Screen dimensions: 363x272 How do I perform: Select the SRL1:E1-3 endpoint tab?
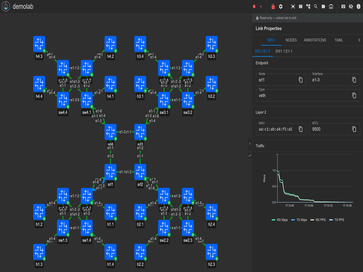pos(262,51)
